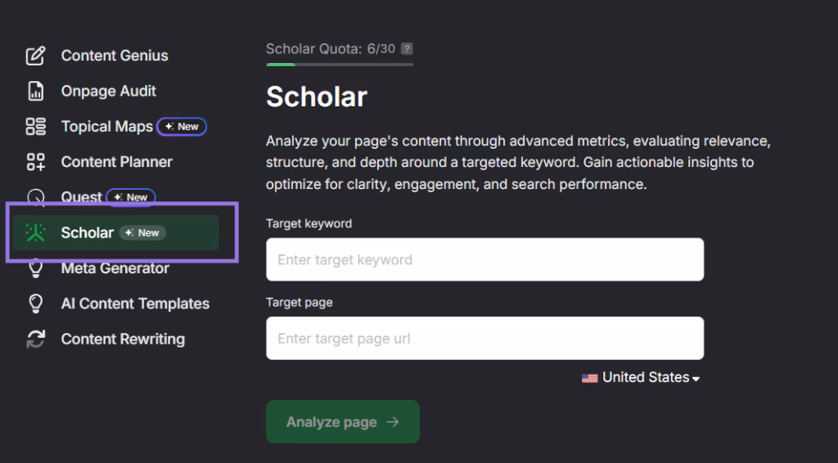Click the Content Planner squares icon
The image size is (838, 463).
35,162
